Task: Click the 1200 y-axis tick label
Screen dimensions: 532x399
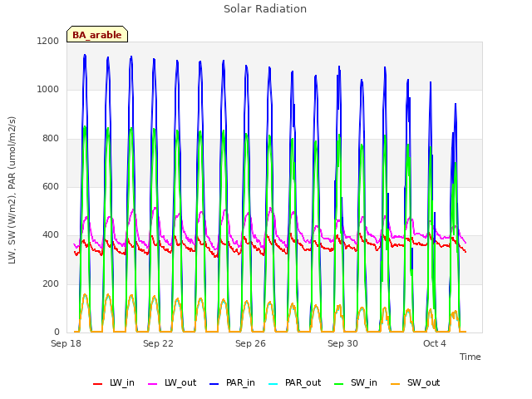Action: pos(48,41)
